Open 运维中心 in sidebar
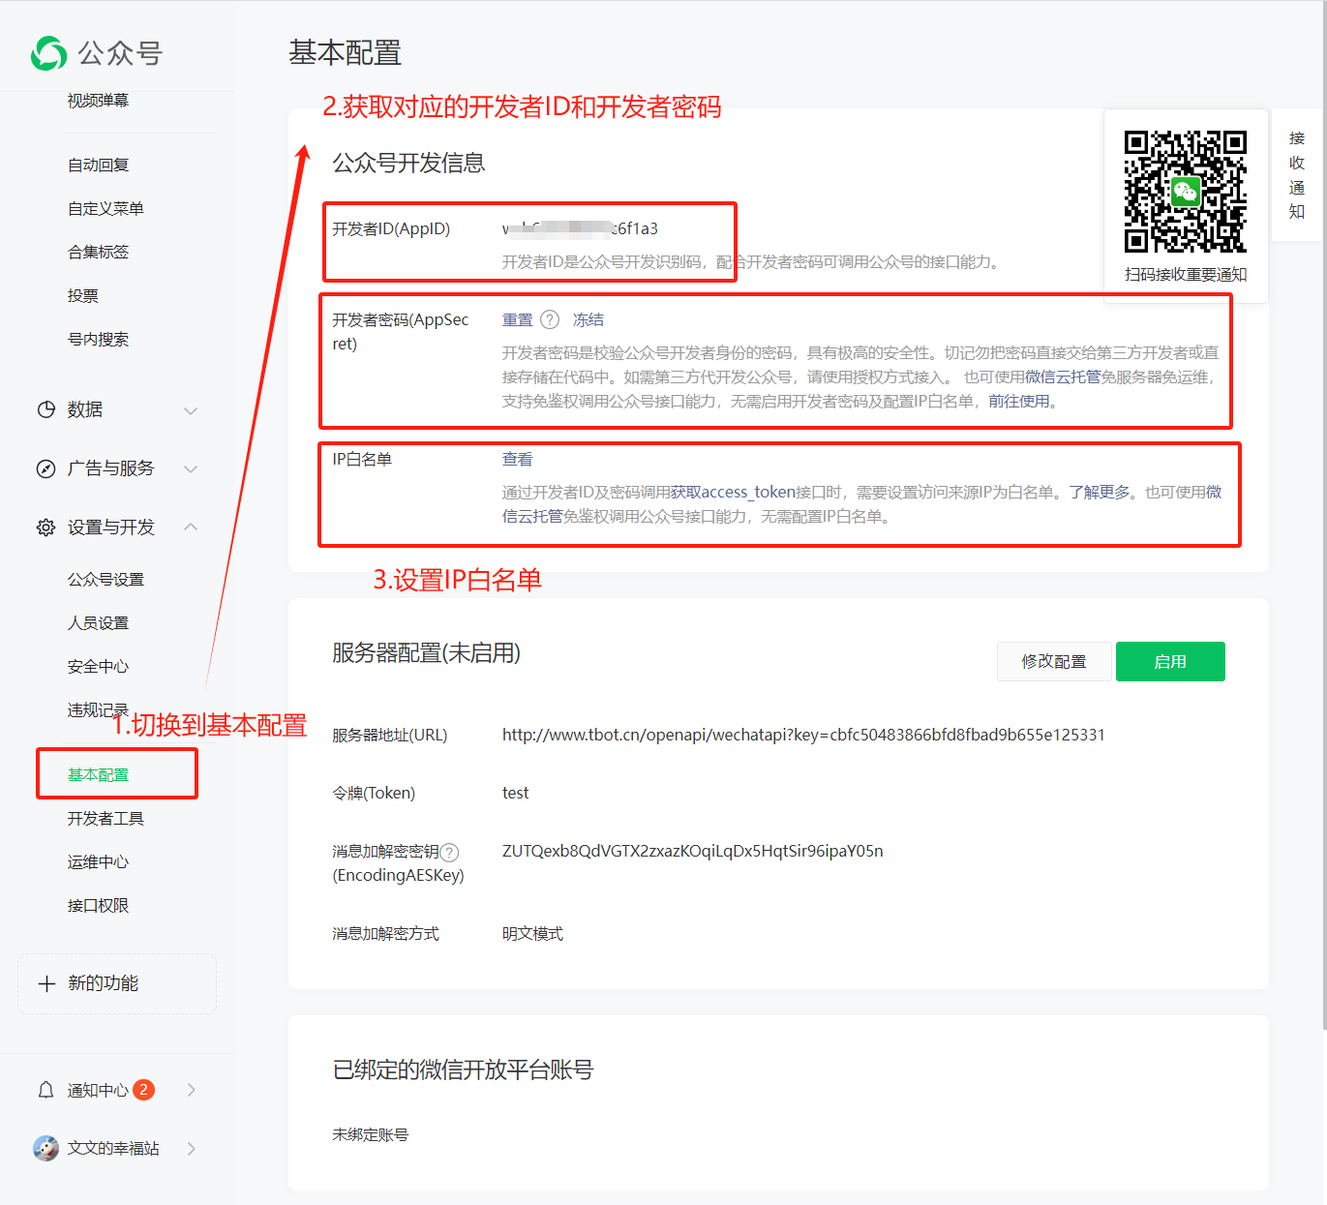The image size is (1327, 1205). [98, 862]
